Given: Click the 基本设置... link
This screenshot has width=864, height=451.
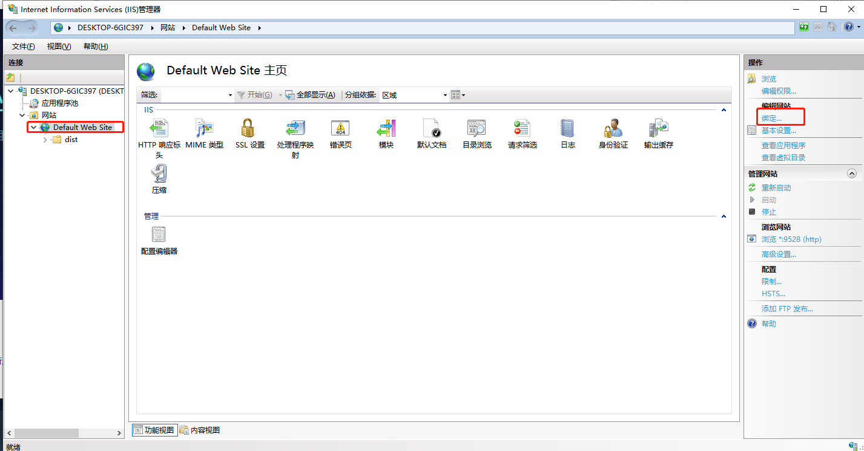Looking at the screenshot, I should point(779,131).
